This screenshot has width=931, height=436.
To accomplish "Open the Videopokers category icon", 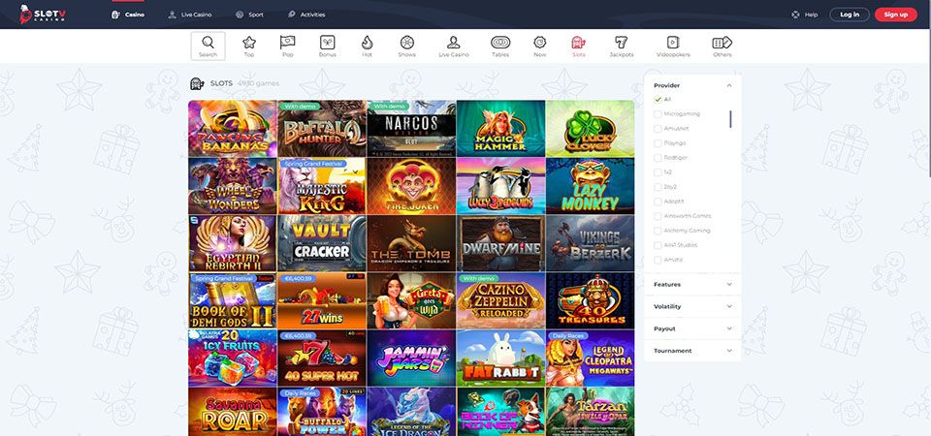I will pos(673,42).
